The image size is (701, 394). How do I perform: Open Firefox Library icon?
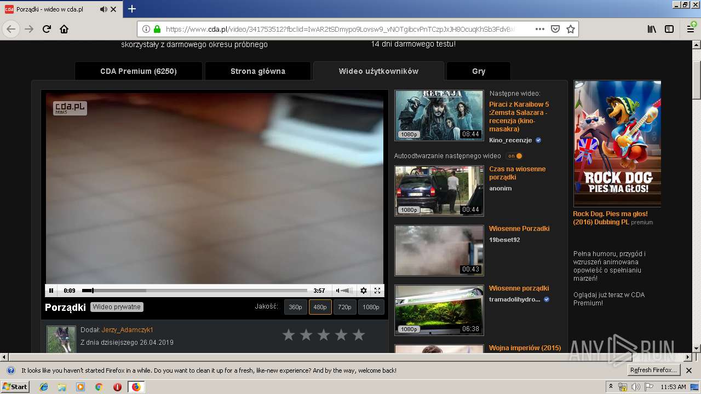(x=652, y=29)
